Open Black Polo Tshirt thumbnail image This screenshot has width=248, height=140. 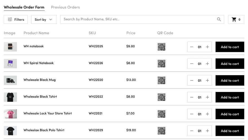10,131
